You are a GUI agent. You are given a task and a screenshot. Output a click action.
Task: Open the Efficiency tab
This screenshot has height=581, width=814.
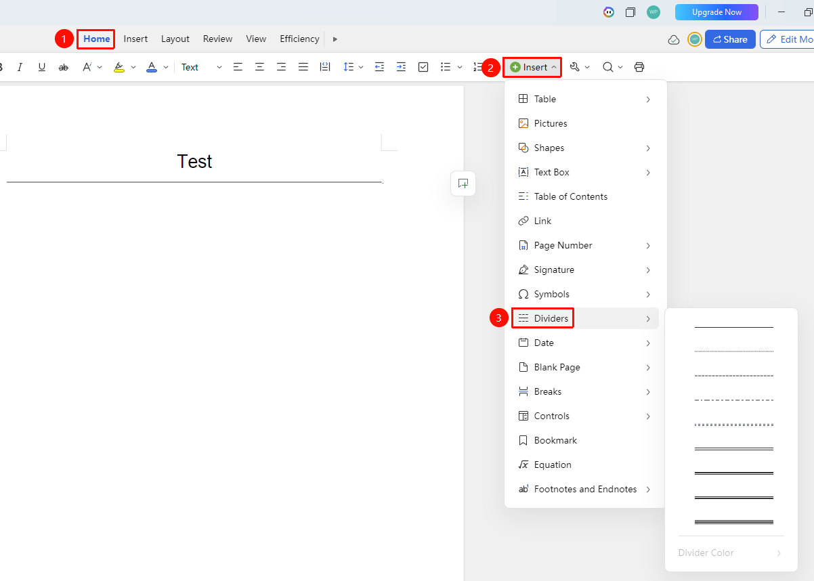pos(299,39)
